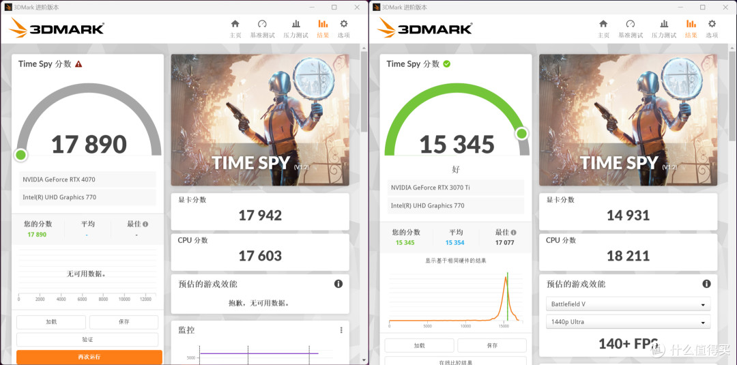Close the left 3DMark window

click(x=357, y=7)
